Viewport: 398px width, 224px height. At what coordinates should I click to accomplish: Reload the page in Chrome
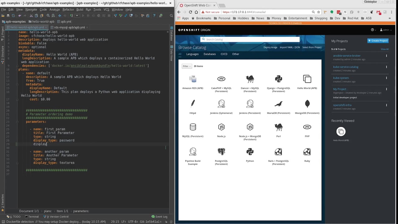(x=190, y=12)
